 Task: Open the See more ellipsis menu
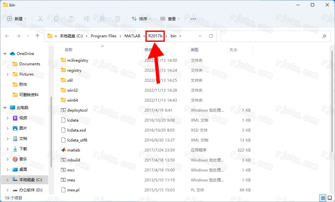click(x=193, y=19)
